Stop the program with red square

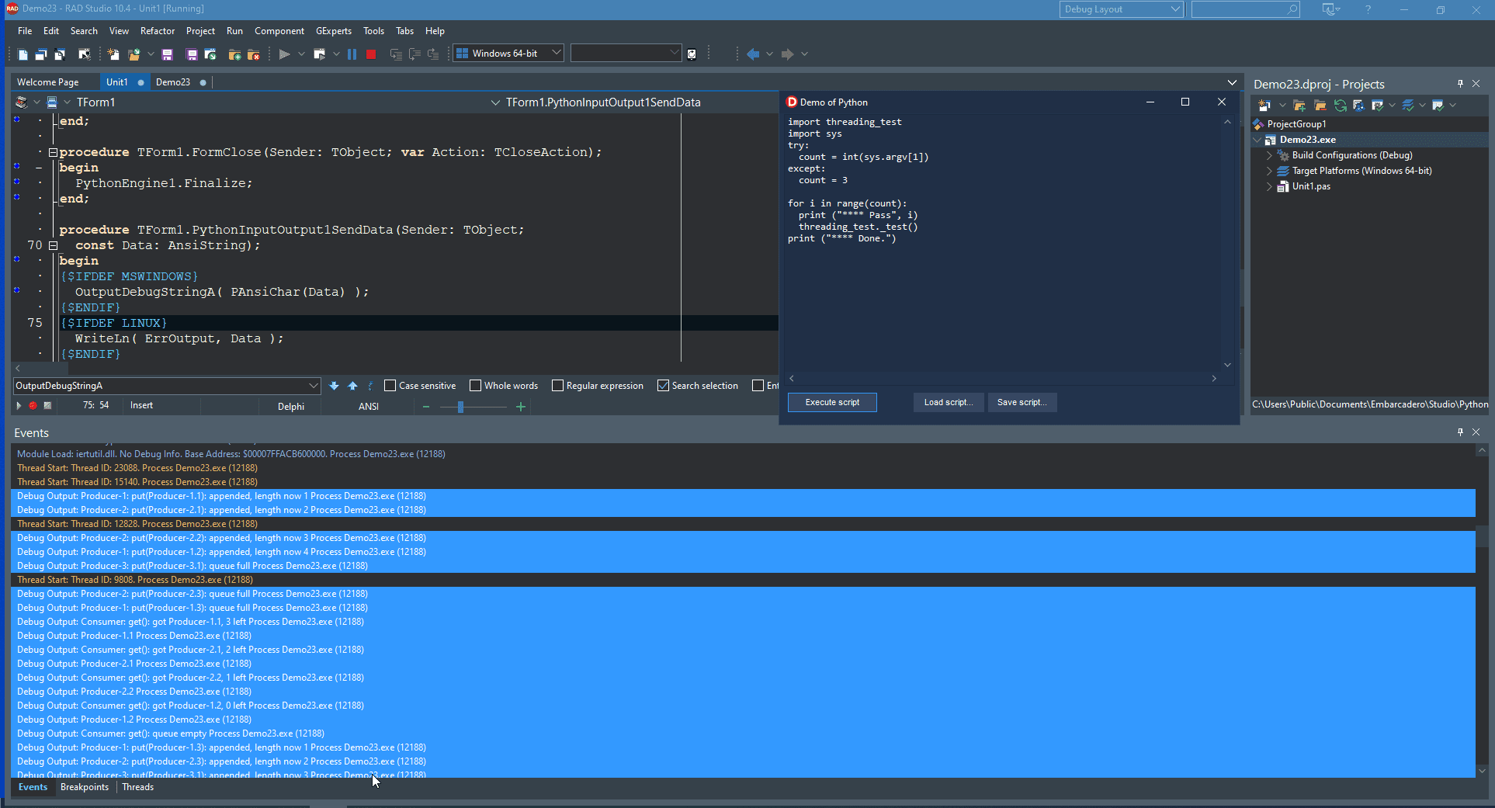(x=371, y=54)
